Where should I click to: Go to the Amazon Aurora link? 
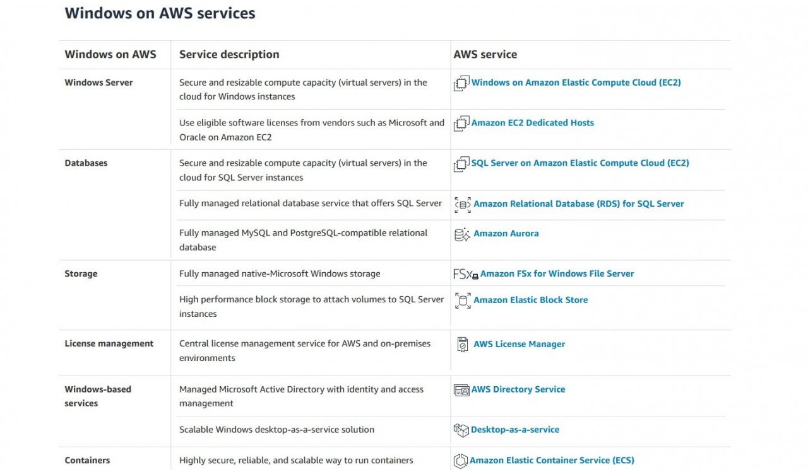[x=506, y=234]
